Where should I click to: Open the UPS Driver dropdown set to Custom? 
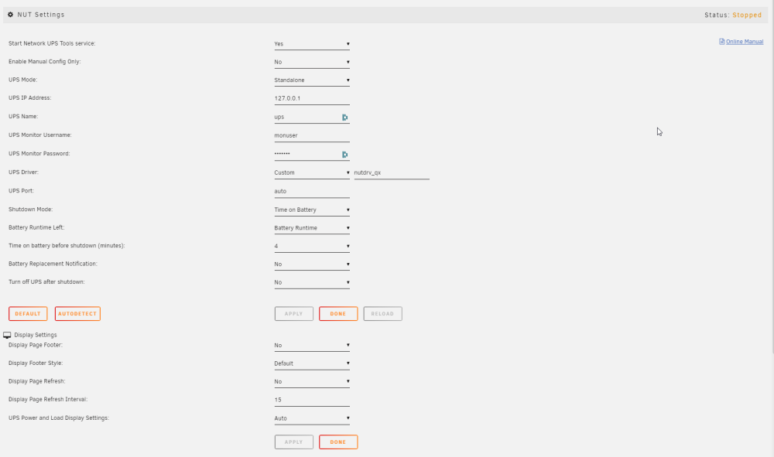pyautogui.click(x=312, y=173)
